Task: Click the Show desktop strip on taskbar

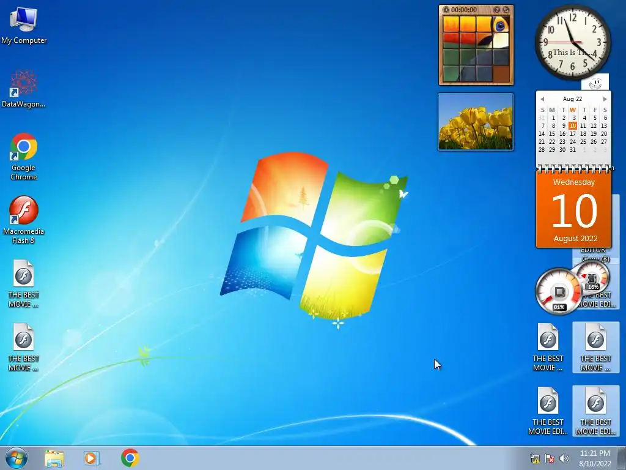Action: 622,458
